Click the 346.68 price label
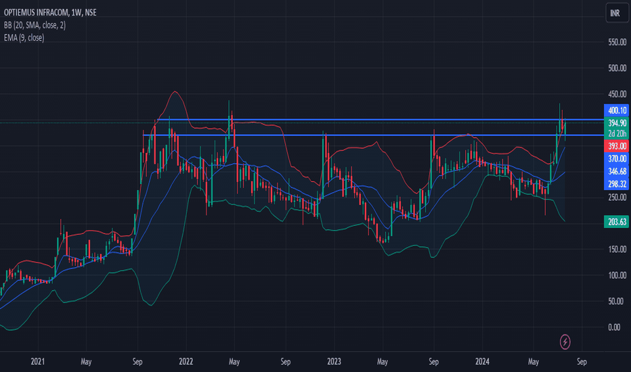631x372 pixels. coord(617,171)
